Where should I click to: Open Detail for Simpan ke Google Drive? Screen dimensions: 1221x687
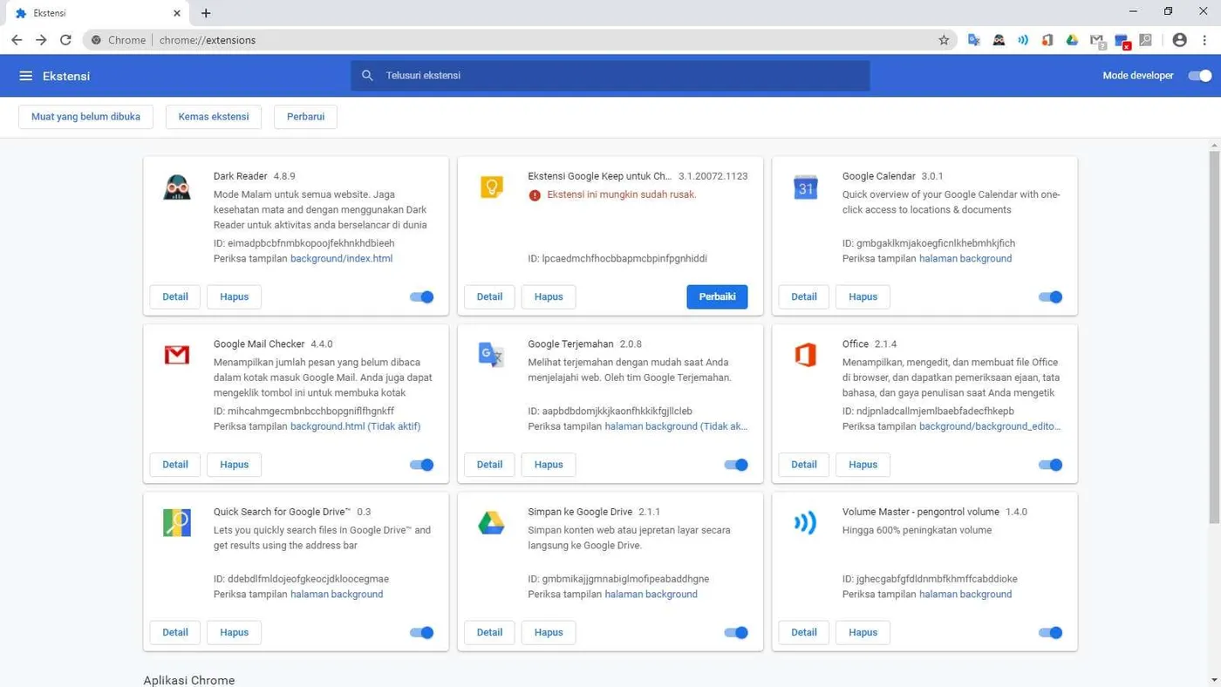[x=489, y=633]
